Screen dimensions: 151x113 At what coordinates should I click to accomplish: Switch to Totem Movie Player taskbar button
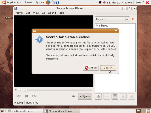(x=62, y=111)
